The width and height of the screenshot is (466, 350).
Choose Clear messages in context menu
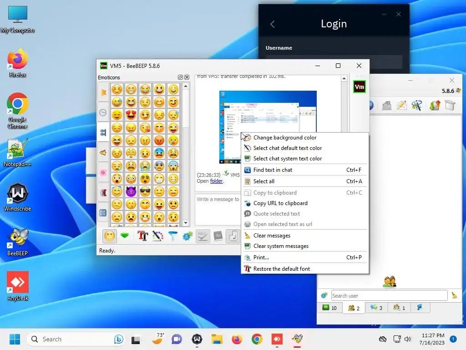pyautogui.click(x=305, y=236)
